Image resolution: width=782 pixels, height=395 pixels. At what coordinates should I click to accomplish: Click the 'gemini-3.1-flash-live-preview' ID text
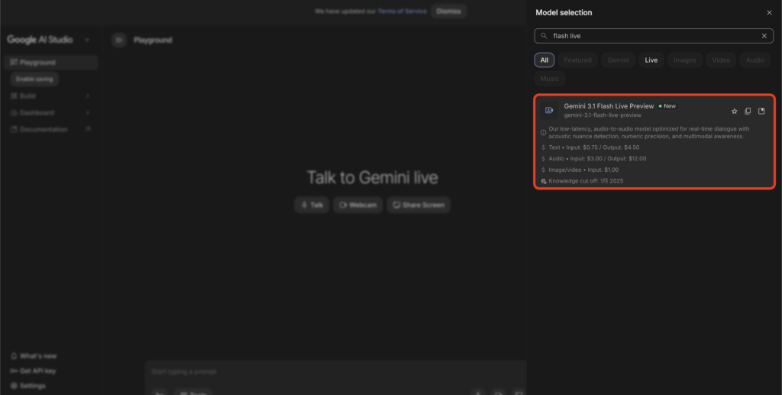click(x=603, y=115)
